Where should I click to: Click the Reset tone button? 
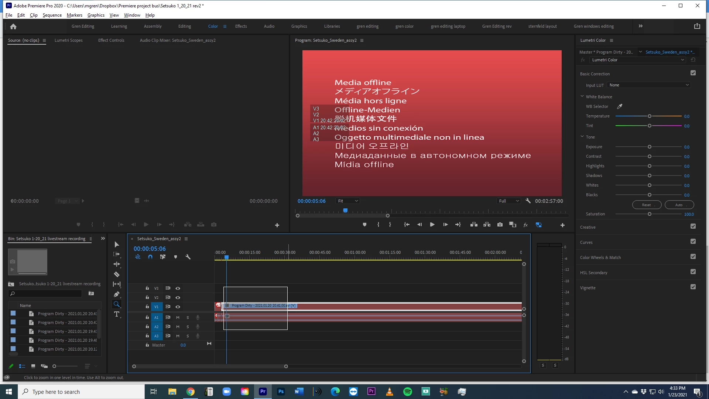[x=646, y=205]
